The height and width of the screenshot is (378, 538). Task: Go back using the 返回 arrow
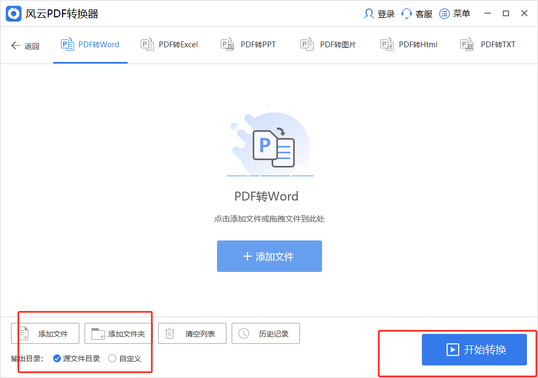pos(15,45)
